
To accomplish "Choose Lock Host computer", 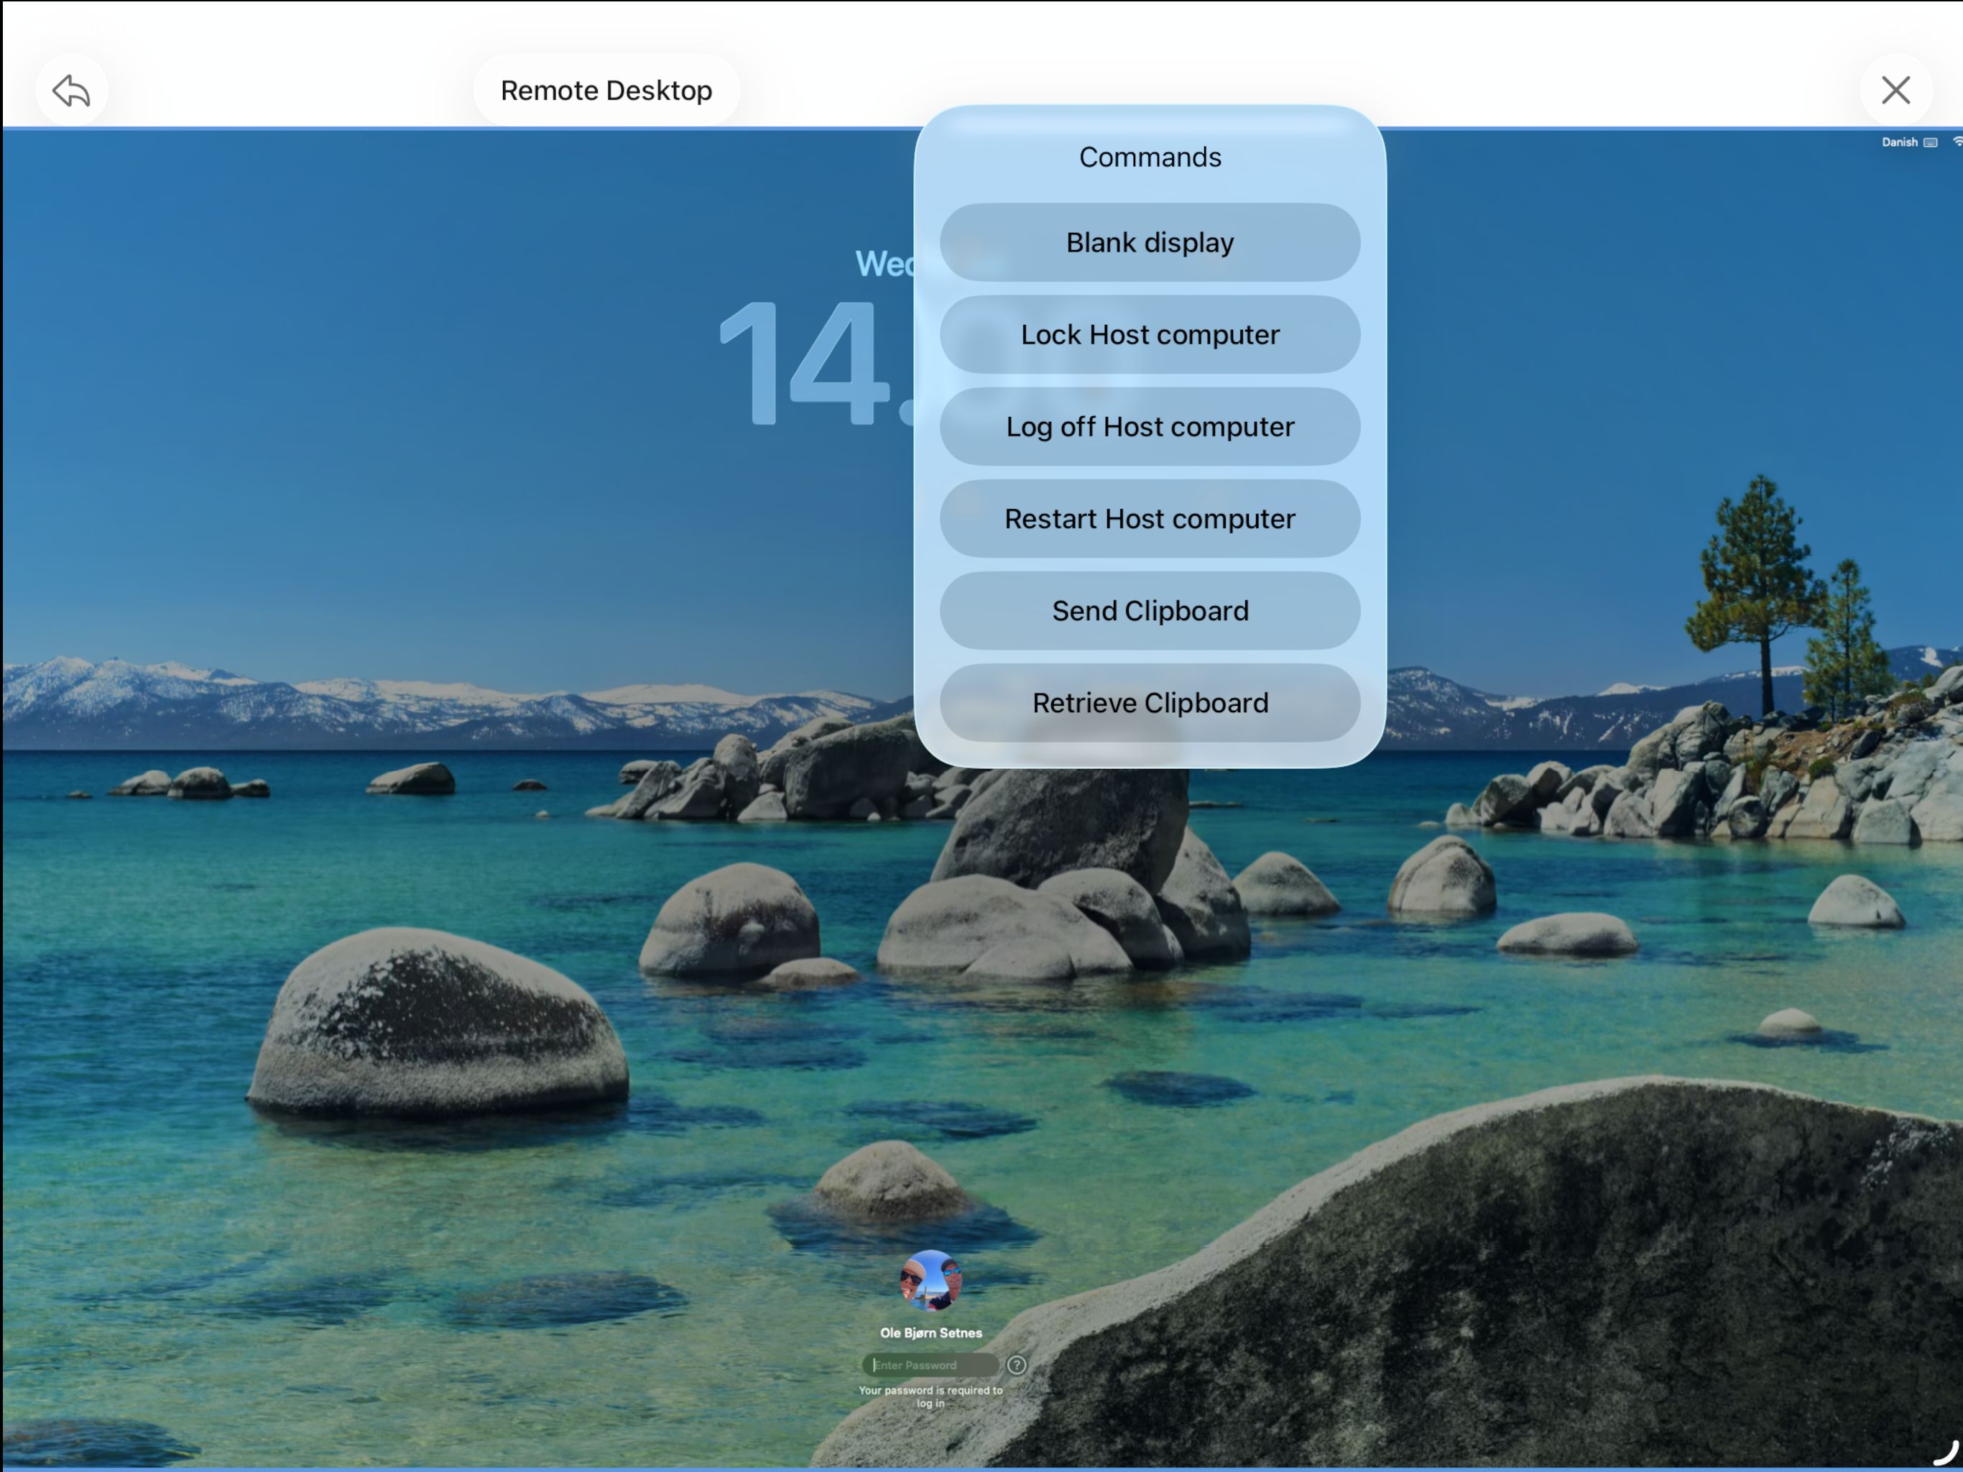I will [1149, 335].
